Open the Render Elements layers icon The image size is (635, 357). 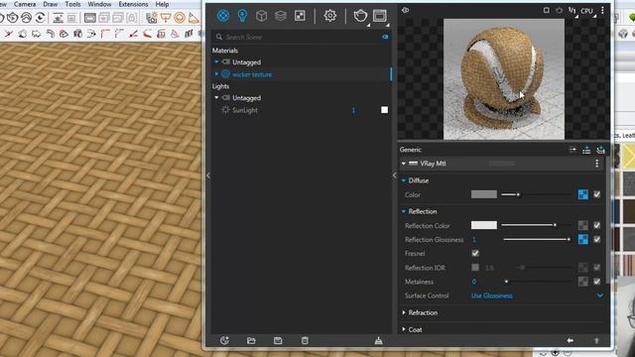click(x=280, y=16)
